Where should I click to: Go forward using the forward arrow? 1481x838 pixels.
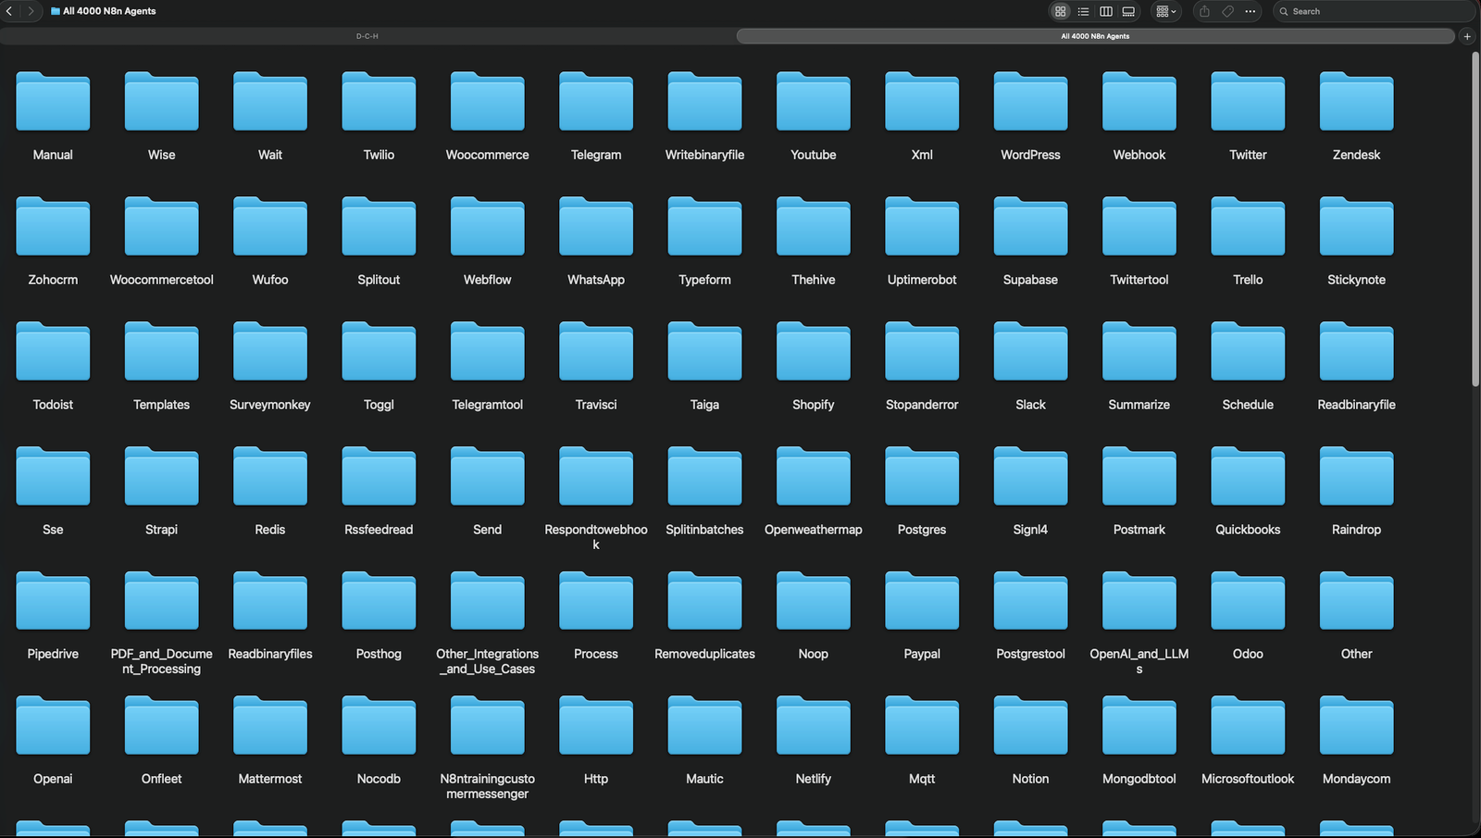click(31, 11)
